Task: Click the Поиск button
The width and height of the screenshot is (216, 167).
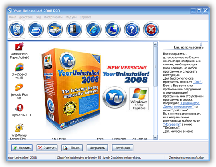Action: (72, 148)
